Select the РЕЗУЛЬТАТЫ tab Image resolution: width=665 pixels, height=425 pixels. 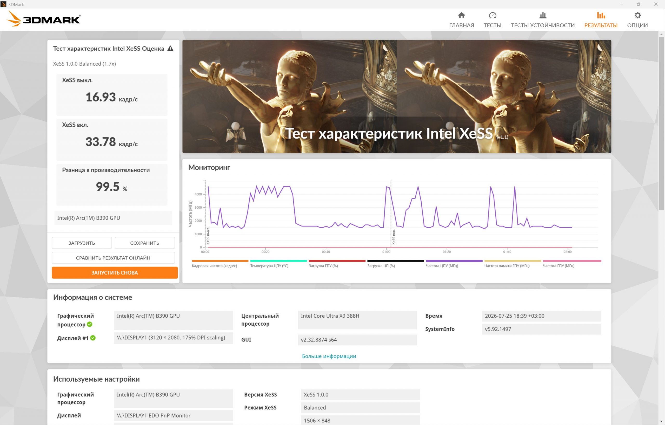[601, 20]
